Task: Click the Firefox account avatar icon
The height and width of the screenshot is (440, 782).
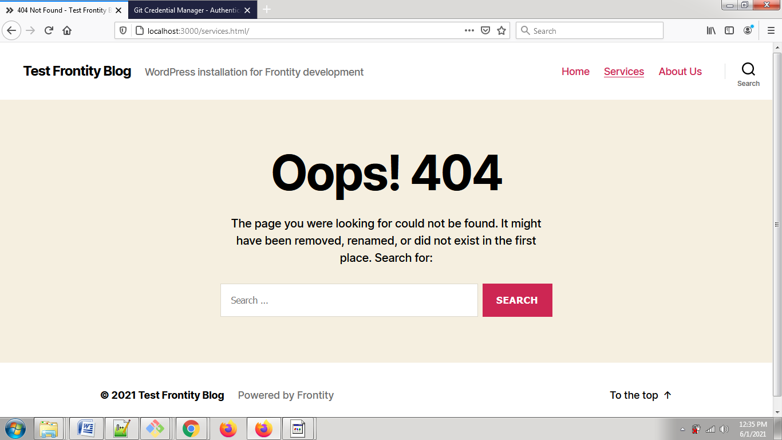Action: [748, 31]
